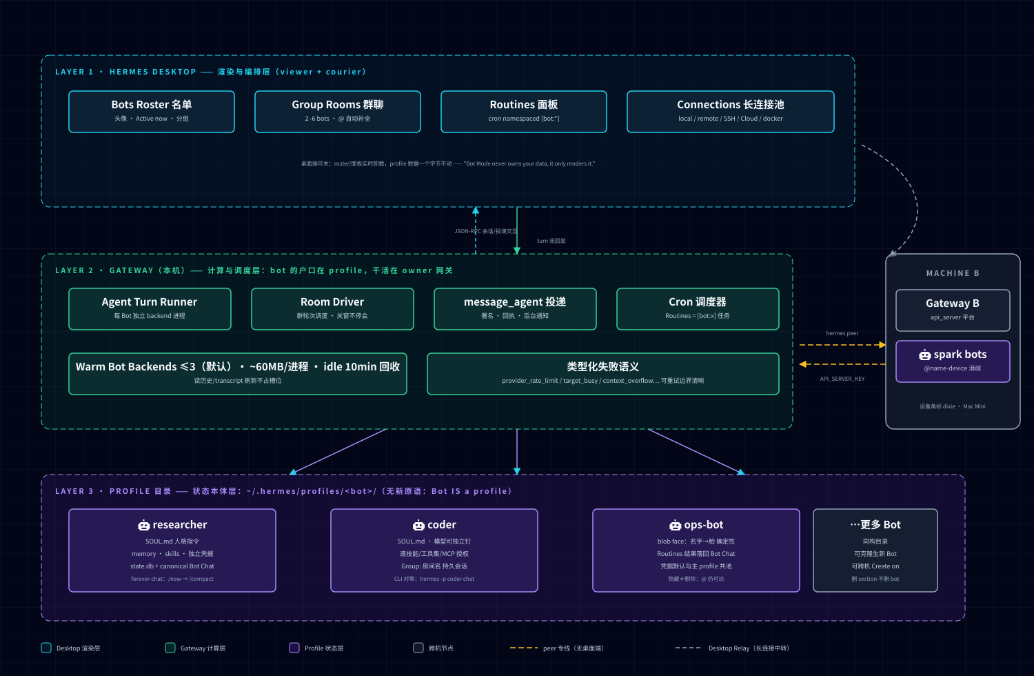Viewport: 1034px width, 676px height.
Task: Select the 更多 Bot card
Action: pyautogui.click(x=875, y=550)
